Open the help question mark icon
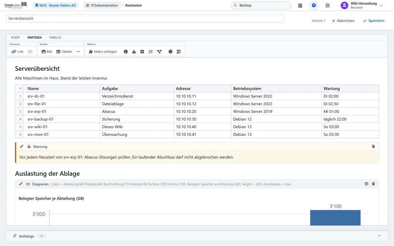 [314, 5]
